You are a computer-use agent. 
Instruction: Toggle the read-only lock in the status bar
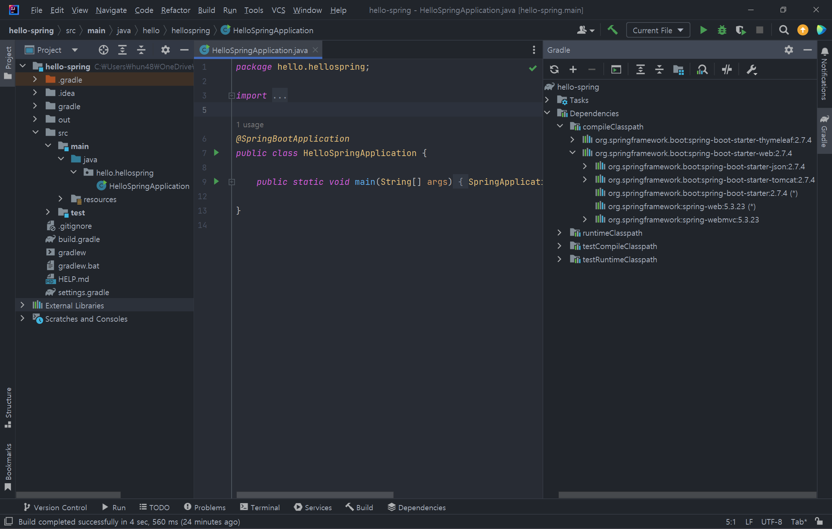coord(819,521)
